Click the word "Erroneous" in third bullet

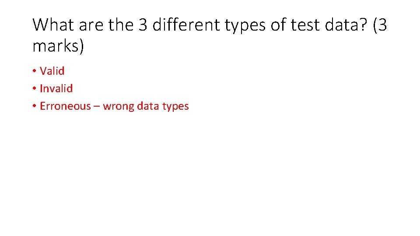(x=65, y=106)
